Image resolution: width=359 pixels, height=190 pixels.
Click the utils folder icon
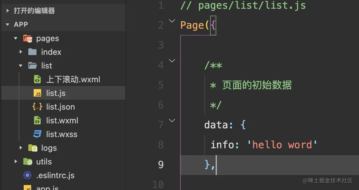tap(28, 162)
